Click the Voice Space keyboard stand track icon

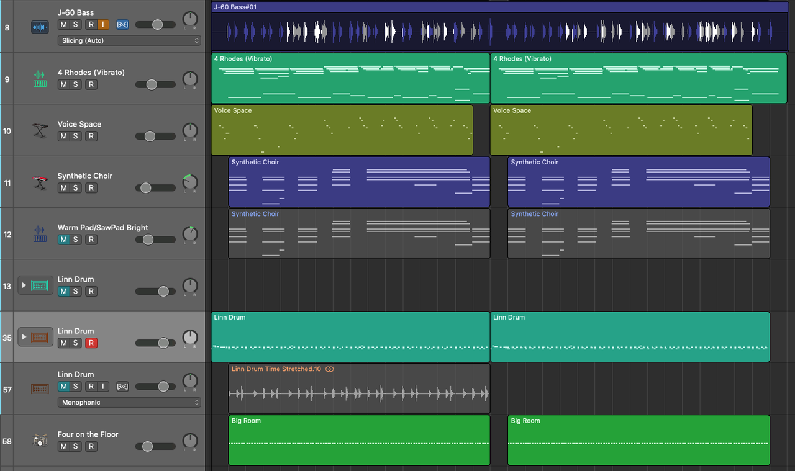40,130
